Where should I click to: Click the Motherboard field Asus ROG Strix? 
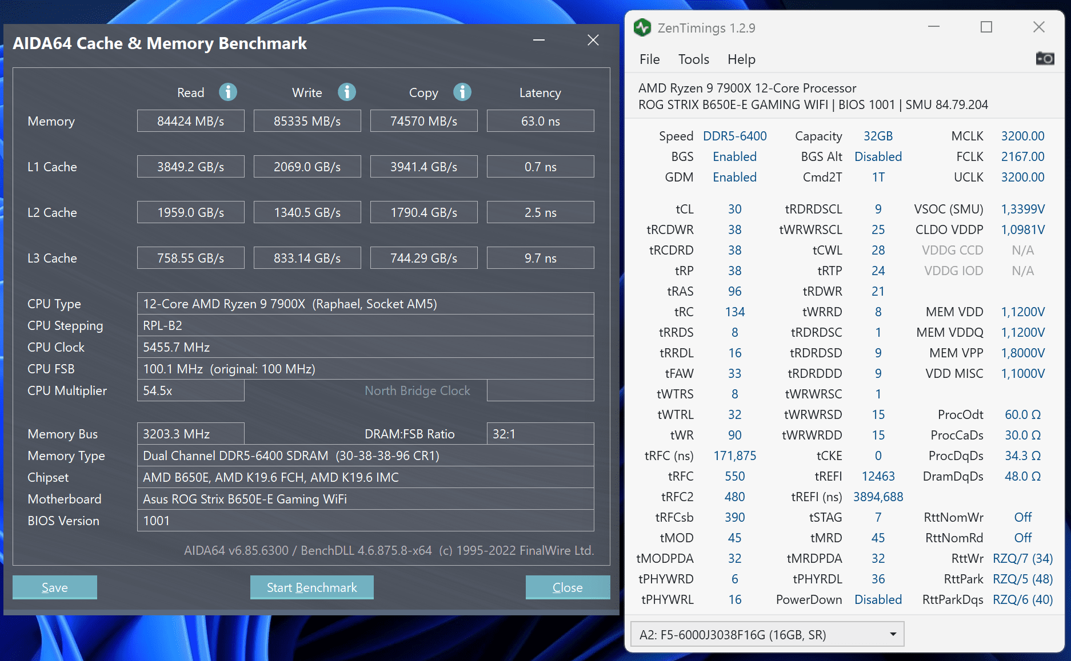point(366,499)
